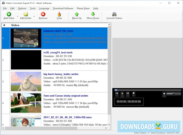Adjust the player volume slider
The width and height of the screenshot is (183, 135).
click(x=173, y=94)
